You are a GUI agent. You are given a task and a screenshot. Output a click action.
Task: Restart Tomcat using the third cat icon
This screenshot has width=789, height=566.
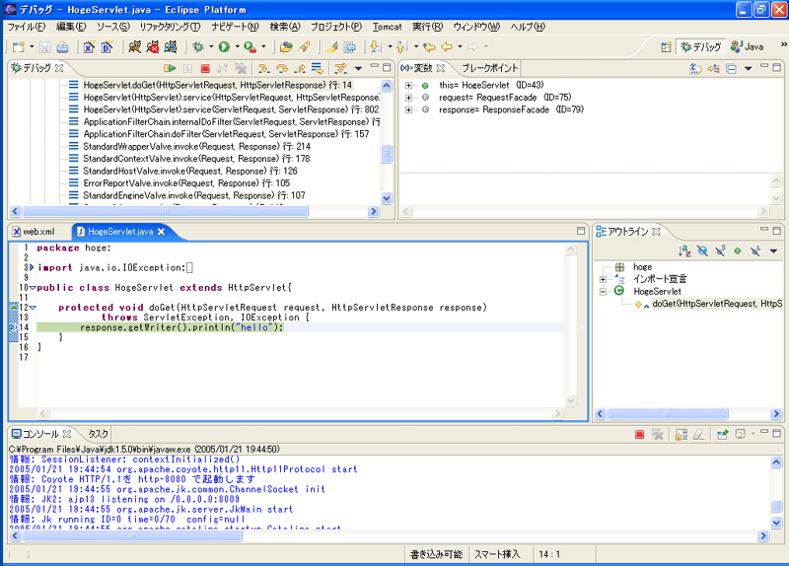click(171, 47)
